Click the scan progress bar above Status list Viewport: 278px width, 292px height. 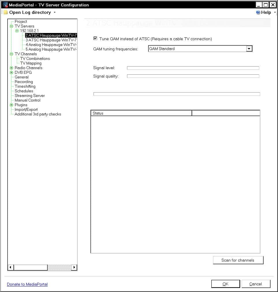click(x=177, y=94)
